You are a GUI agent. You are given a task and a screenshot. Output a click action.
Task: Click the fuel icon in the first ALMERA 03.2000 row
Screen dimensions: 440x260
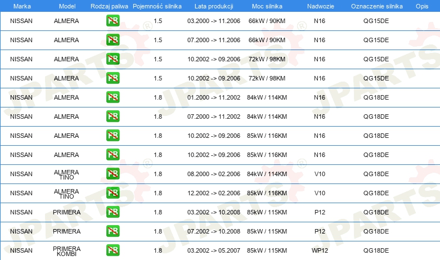coord(113,21)
